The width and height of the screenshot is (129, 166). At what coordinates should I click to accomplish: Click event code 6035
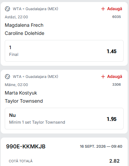click(x=117, y=17)
